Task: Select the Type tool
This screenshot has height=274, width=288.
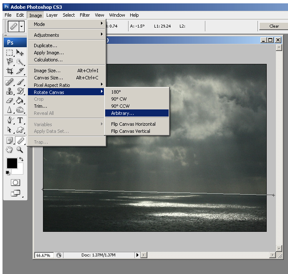Action: (20, 121)
